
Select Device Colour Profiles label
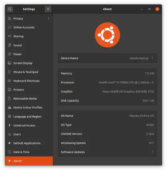(28, 107)
